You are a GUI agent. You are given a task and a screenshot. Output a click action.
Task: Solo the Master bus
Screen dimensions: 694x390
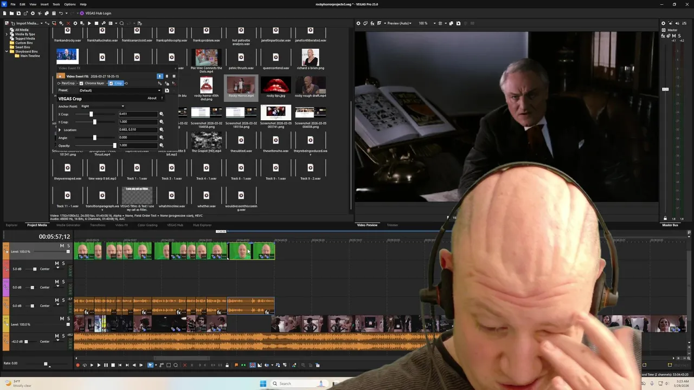679,36
